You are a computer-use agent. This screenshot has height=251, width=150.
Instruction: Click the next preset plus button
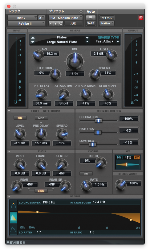click(x=55, y=23)
